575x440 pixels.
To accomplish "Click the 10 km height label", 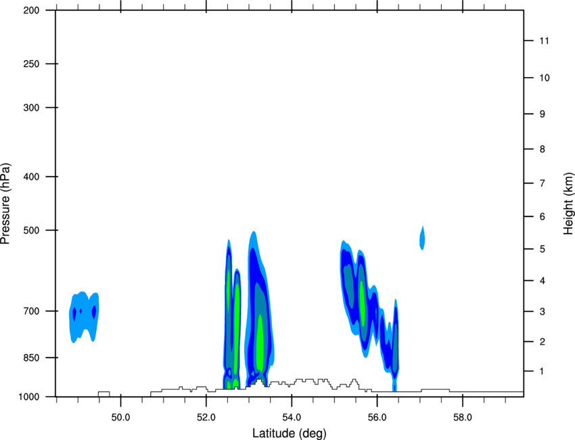I will tap(545, 78).
